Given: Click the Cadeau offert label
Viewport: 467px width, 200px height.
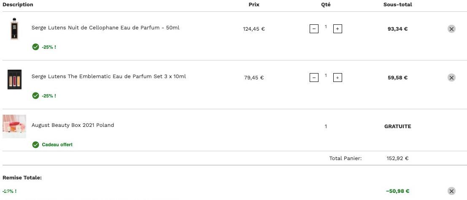Looking at the screenshot, I should pyautogui.click(x=57, y=145).
